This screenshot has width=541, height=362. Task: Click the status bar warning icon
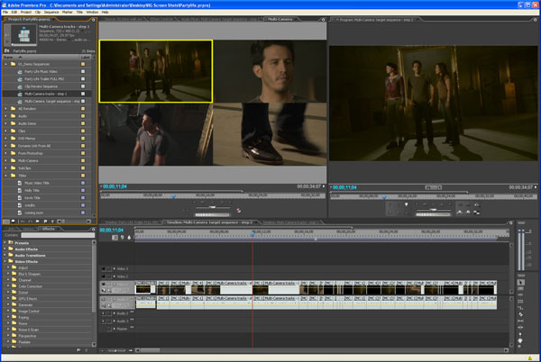pos(530,358)
